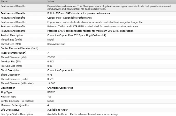The image size is (176, 116).
Task: Click value '4' in Minimum Order Quantity row
Action: [48, 105]
